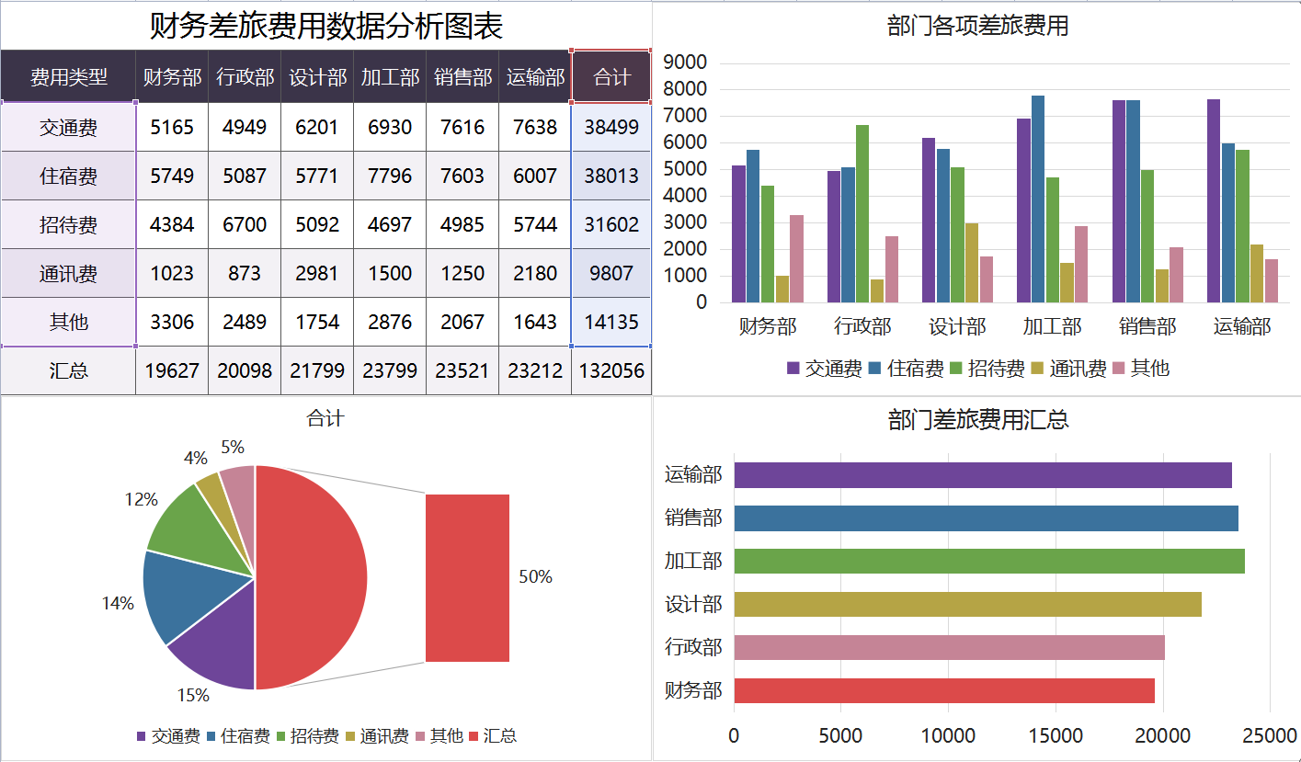Click the total cell 38013

(611, 176)
